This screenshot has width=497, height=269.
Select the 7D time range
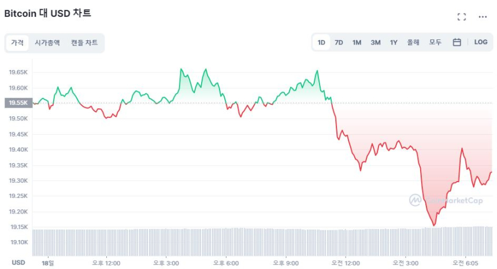tap(339, 42)
